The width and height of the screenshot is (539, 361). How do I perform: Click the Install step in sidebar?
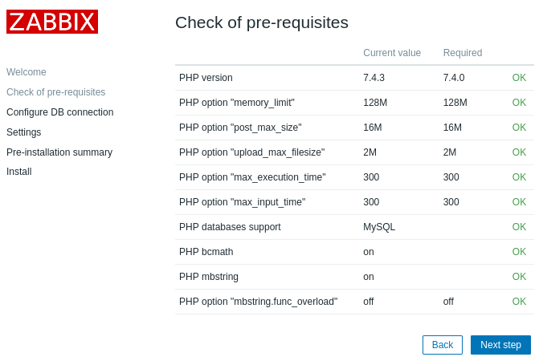pos(18,172)
